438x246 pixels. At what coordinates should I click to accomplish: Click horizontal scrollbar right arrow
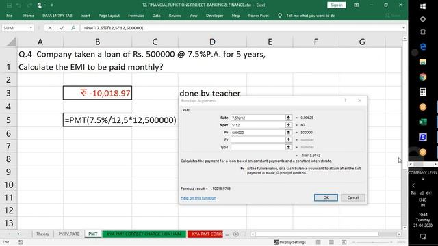[399, 234]
